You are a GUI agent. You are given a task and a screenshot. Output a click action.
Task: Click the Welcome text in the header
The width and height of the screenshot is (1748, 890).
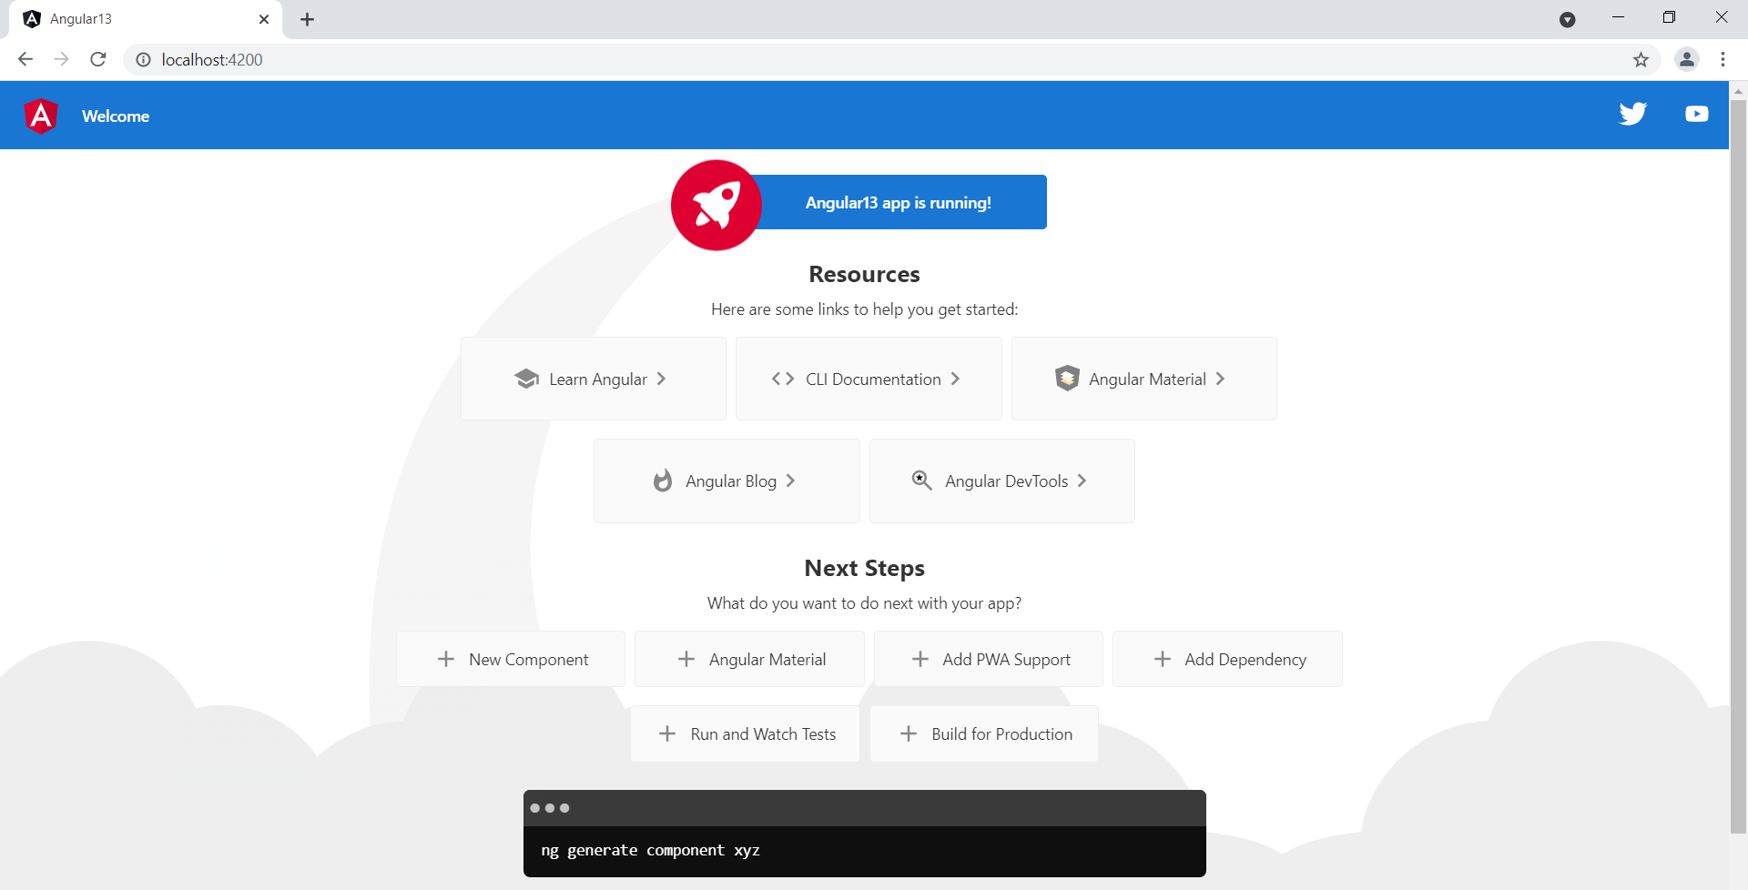pos(116,116)
